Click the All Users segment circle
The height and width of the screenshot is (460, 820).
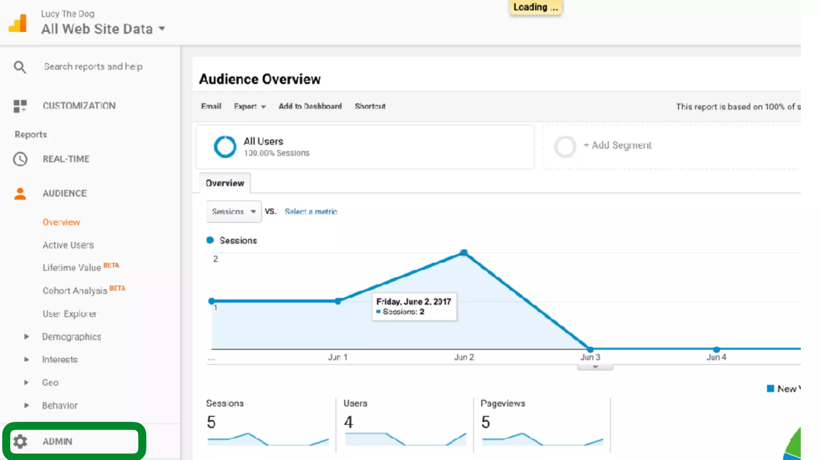coord(225,147)
